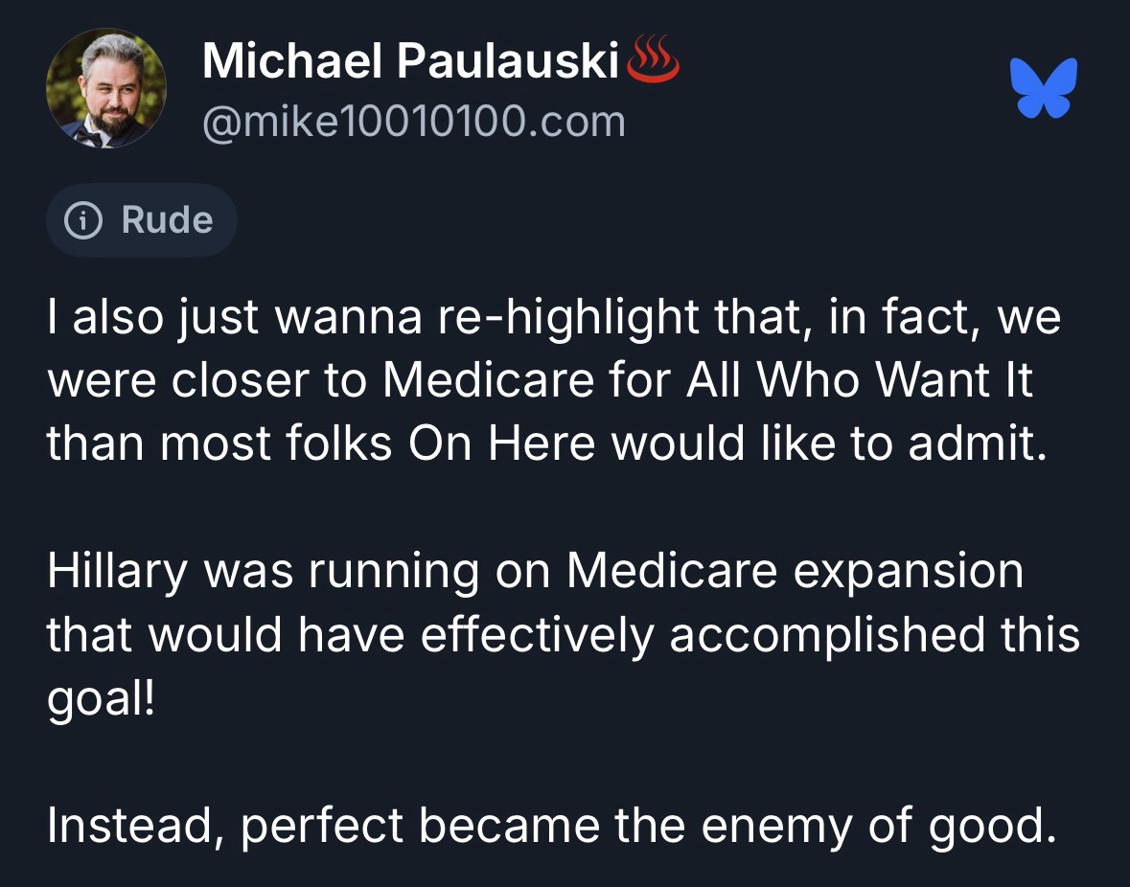Open the Rude content label badge
Viewport: 1130px width, 887px height.
tap(141, 221)
